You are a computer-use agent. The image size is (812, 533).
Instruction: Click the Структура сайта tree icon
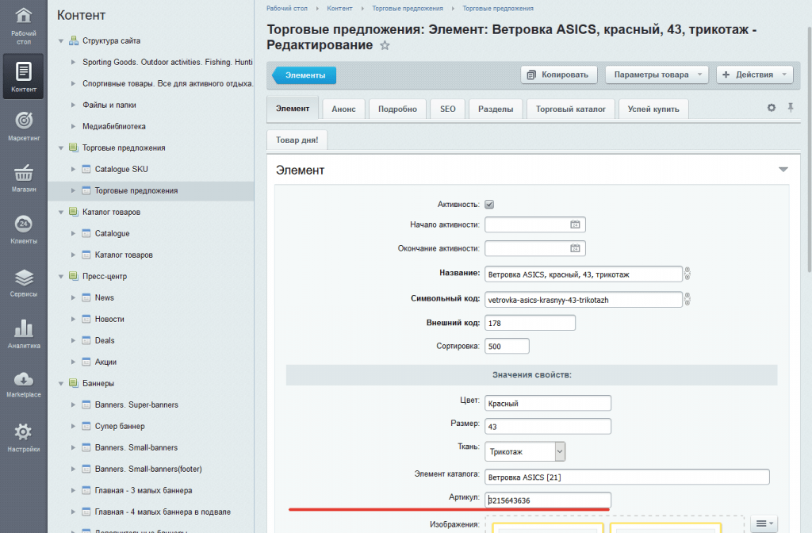click(x=74, y=40)
